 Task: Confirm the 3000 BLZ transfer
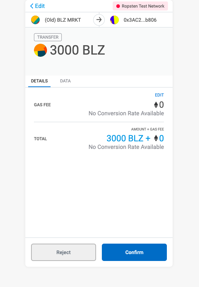click(134, 252)
